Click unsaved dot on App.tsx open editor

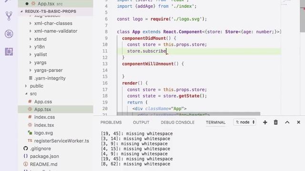(x=27, y=4)
